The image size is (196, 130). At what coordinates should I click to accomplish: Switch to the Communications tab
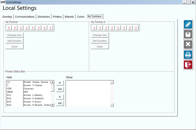point(25,17)
